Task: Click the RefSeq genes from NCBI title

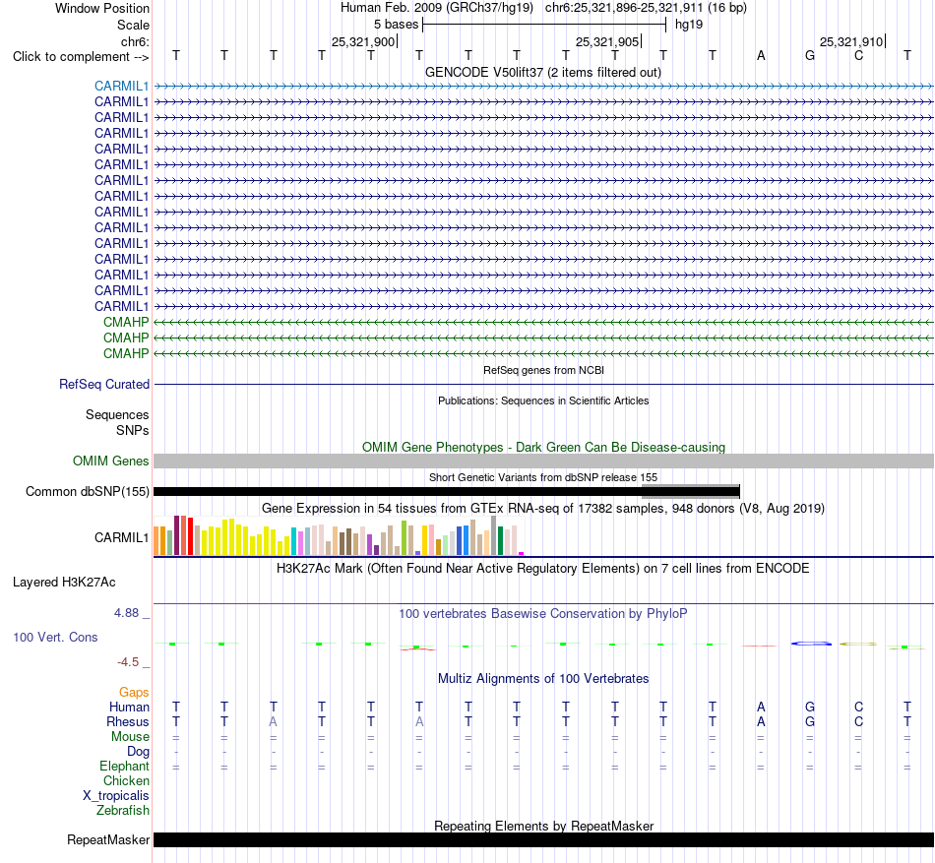Action: (x=543, y=370)
